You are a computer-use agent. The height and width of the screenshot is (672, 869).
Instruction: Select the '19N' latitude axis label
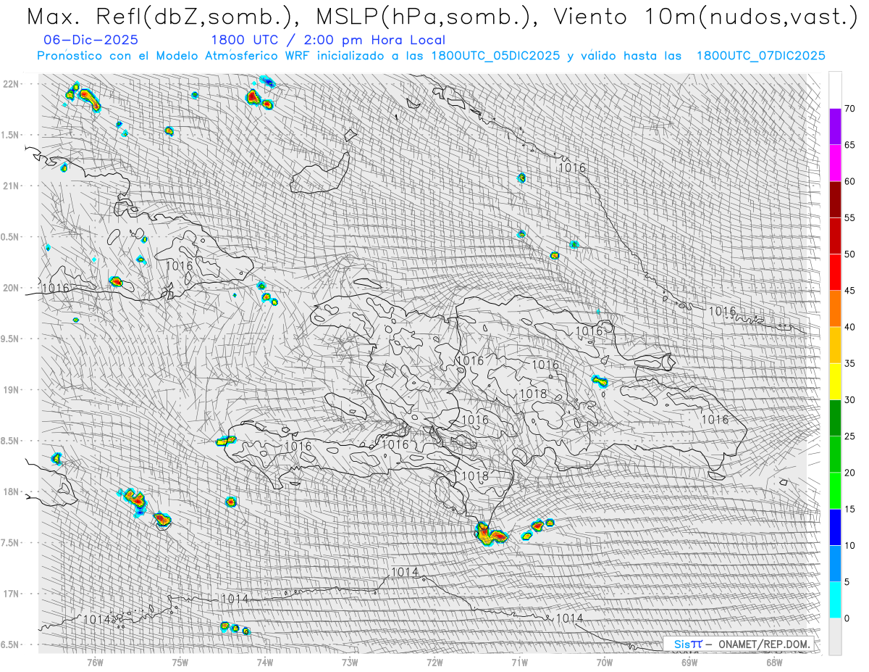click(x=11, y=389)
